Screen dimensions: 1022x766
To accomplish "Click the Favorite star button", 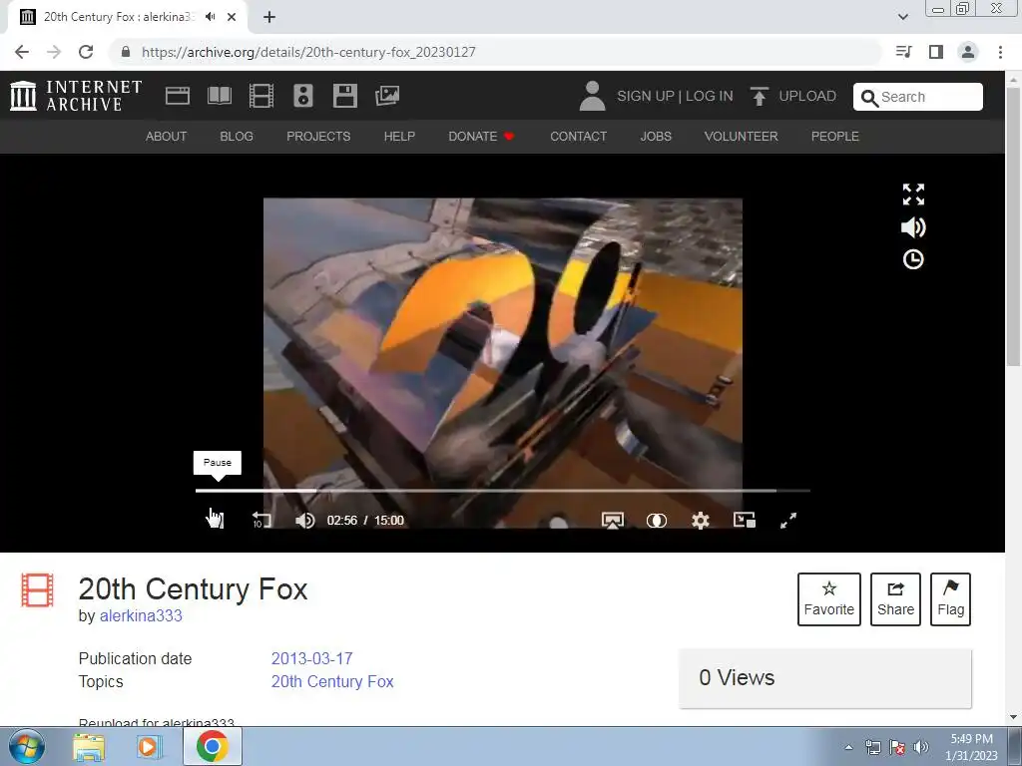I will tap(829, 599).
